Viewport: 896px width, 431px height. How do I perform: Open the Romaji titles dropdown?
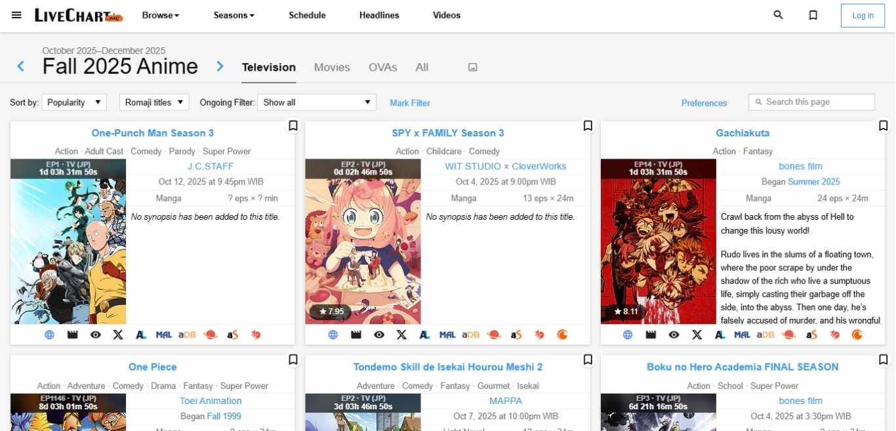tap(154, 102)
